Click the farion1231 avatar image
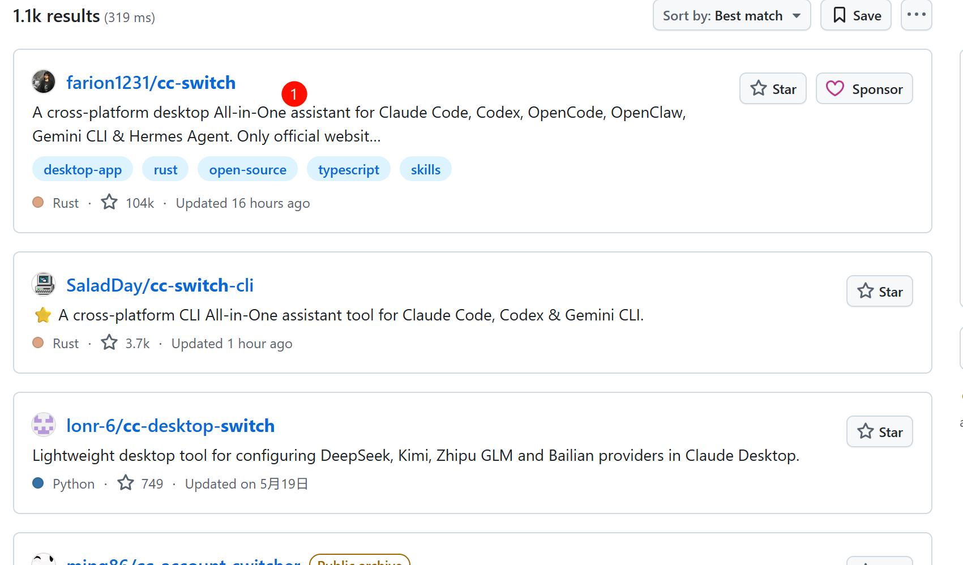Image resolution: width=963 pixels, height=565 pixels. [44, 82]
